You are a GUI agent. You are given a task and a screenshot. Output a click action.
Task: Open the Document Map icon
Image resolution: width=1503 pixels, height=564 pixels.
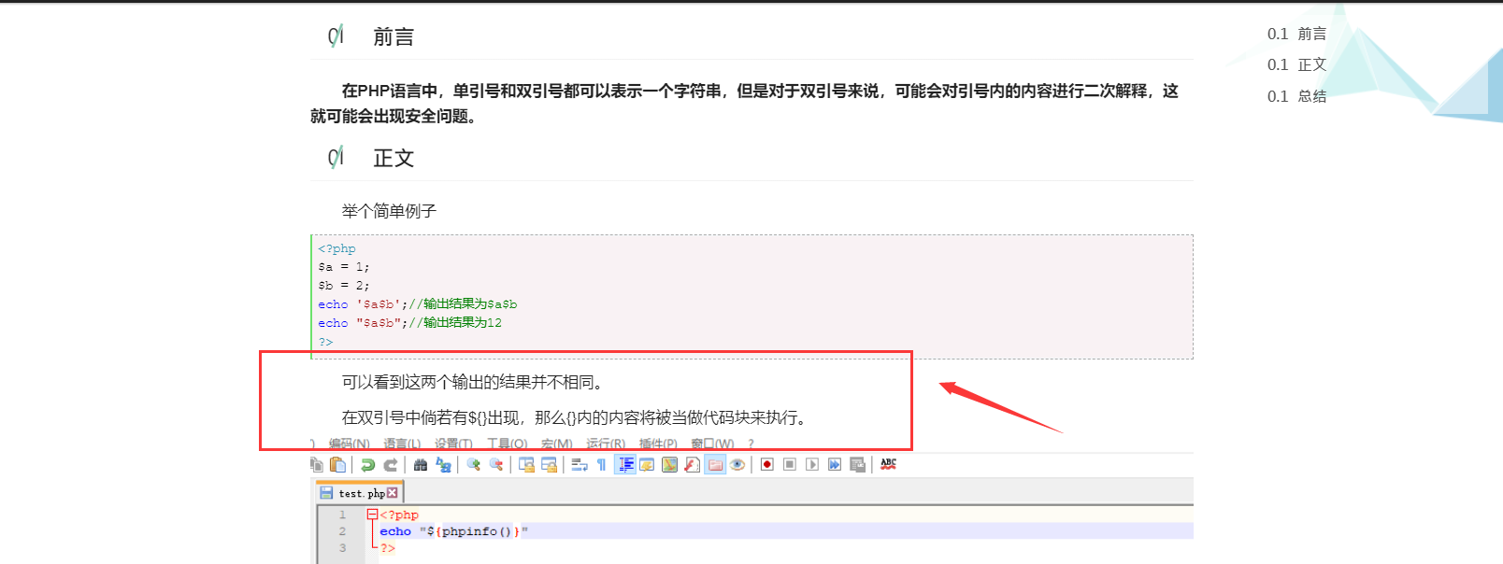(669, 465)
